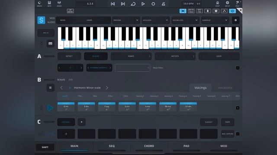The height and width of the screenshot is (155, 277).
Task: Toggle the metronome click
Action: [x=164, y=4]
